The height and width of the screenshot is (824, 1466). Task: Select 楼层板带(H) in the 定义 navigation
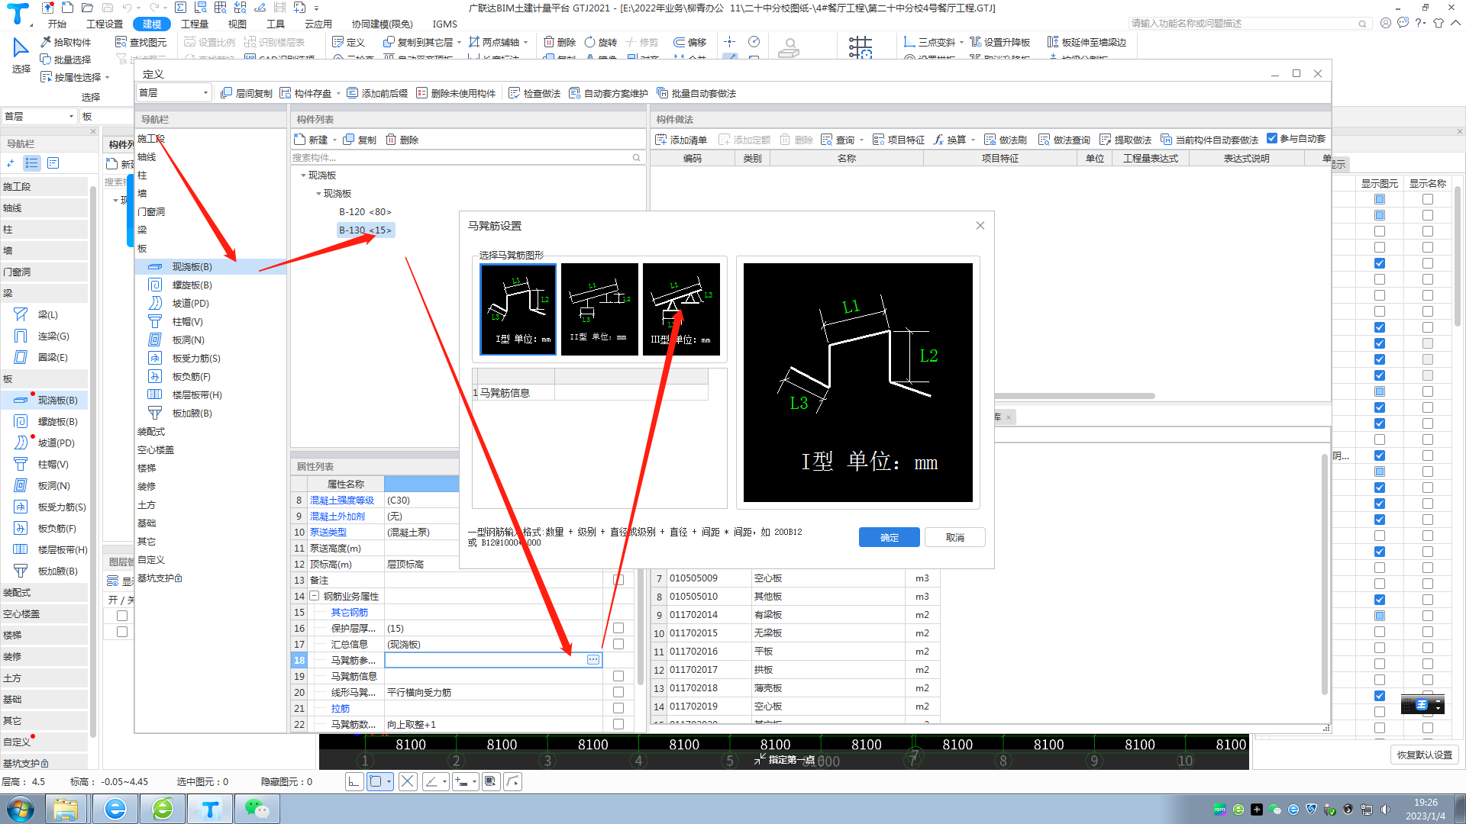point(197,395)
